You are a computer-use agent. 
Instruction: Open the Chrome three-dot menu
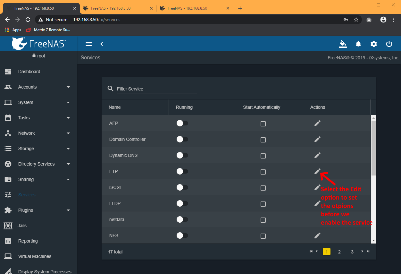(x=393, y=20)
